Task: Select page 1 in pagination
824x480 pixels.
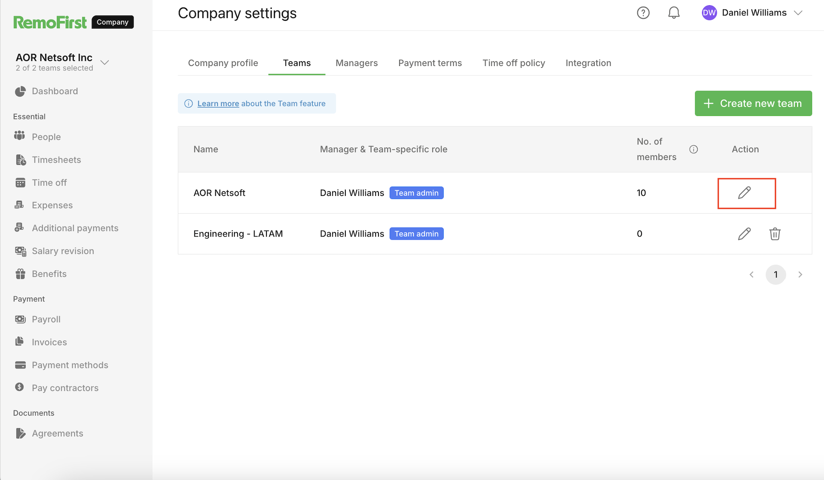Action: [775, 275]
